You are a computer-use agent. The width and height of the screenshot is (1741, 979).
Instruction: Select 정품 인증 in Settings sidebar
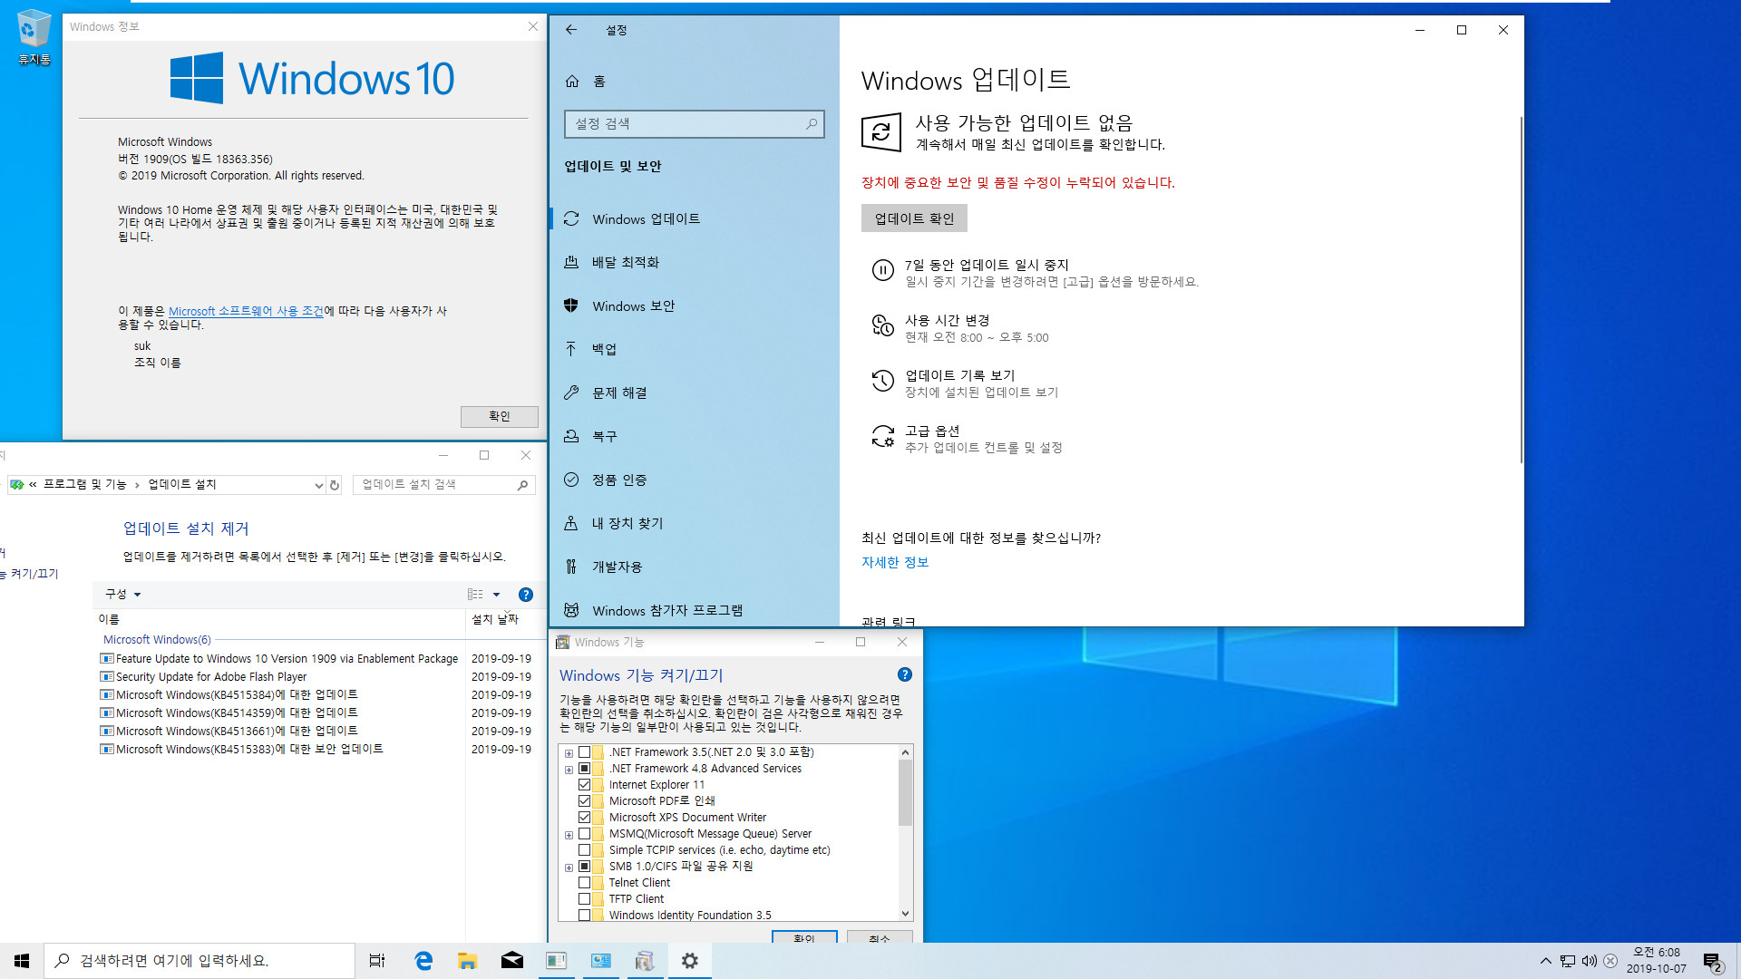[695, 480]
